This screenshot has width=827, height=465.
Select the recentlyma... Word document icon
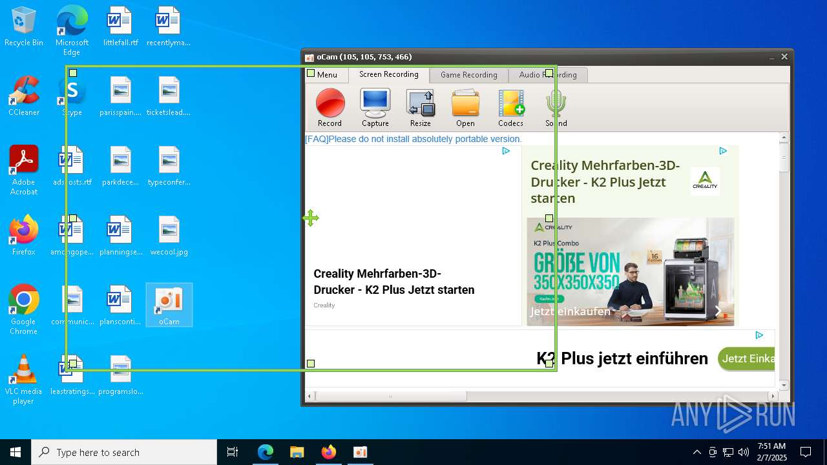click(168, 27)
